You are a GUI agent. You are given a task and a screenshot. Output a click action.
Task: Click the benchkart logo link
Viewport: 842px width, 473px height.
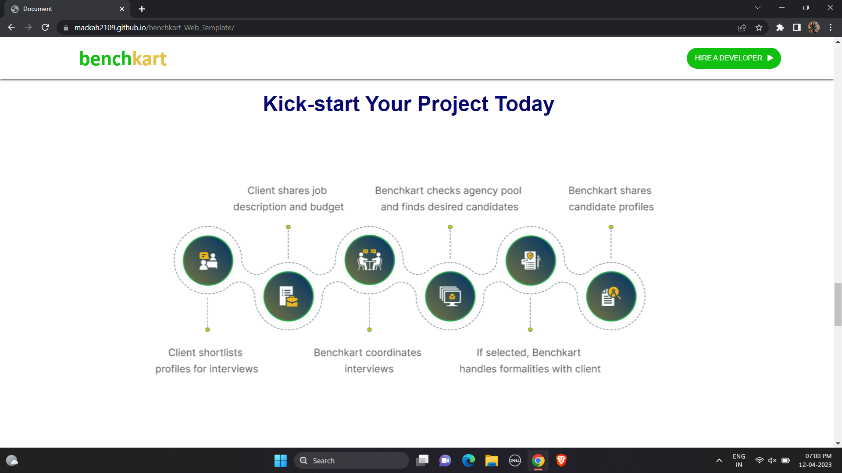point(123,59)
